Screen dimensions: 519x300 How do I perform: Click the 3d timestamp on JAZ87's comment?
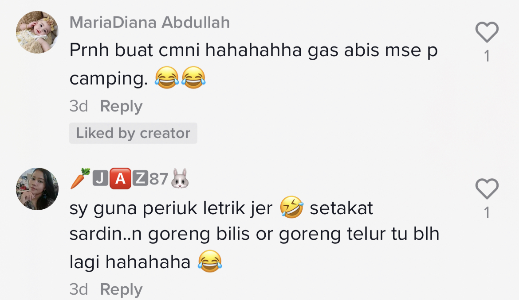point(79,289)
